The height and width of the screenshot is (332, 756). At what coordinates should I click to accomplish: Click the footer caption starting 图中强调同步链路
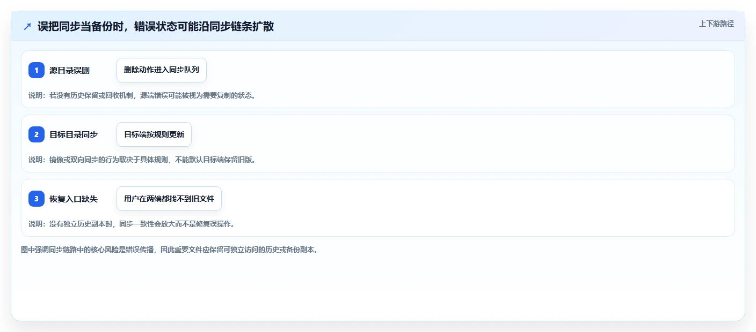(x=170, y=250)
